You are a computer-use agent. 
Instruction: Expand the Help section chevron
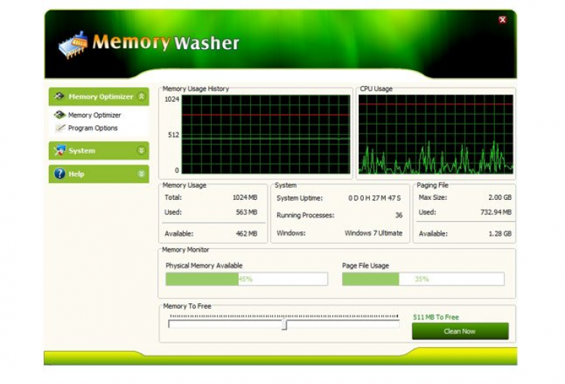142,174
